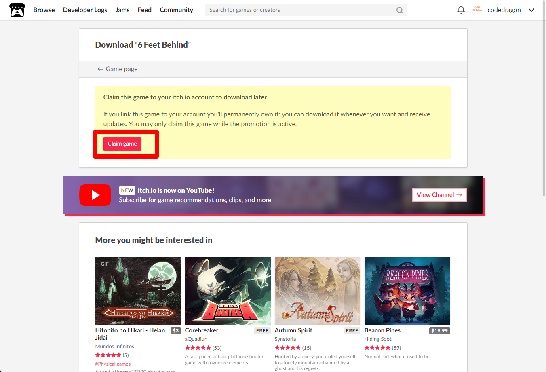546x372 pixels.
Task: Click Autumn Spirit's FREE label
Action: coord(352,331)
